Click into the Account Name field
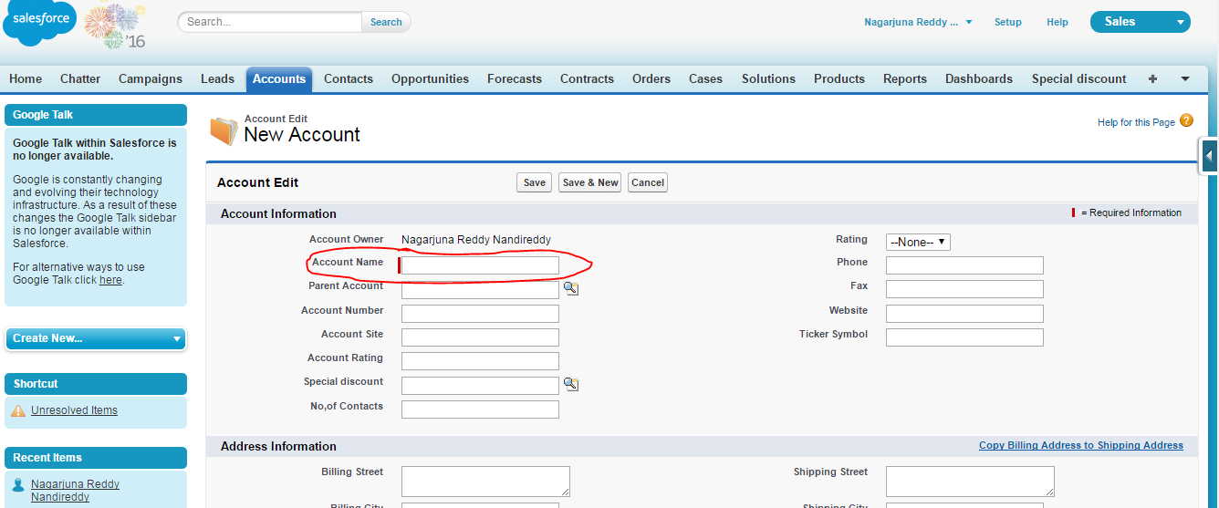The width and height of the screenshot is (1219, 508). coord(481,265)
